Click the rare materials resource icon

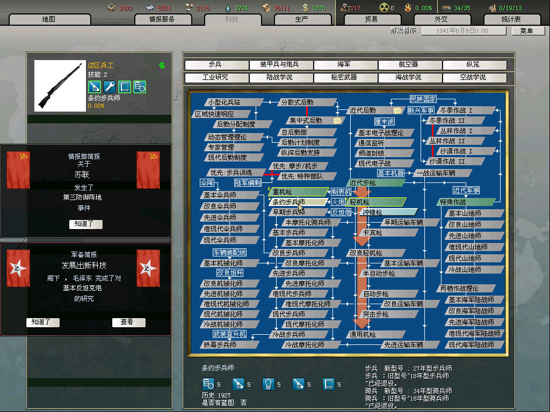click(190, 8)
